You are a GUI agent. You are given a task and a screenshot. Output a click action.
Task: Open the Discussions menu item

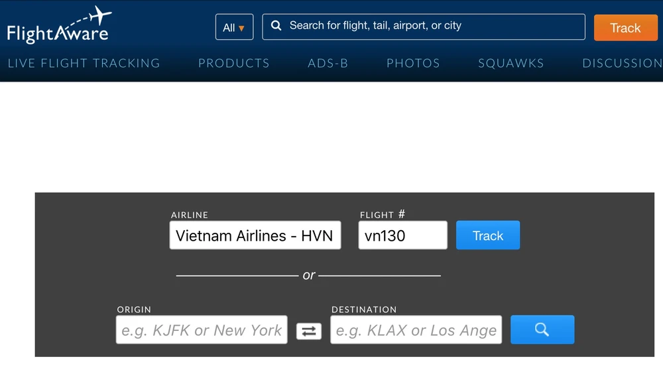tap(622, 64)
